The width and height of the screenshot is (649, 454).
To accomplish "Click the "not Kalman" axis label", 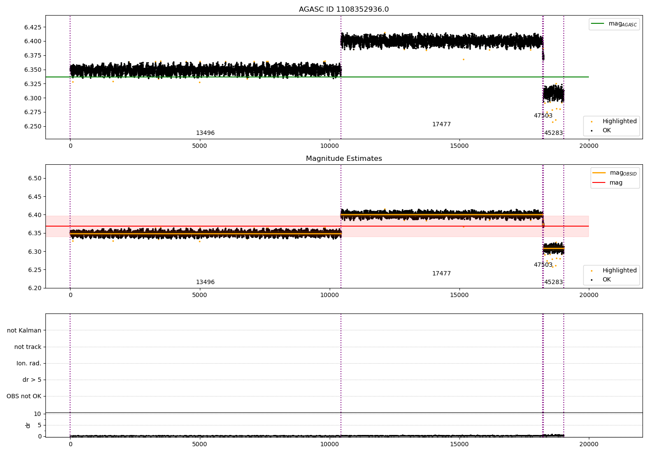I will [24, 330].
